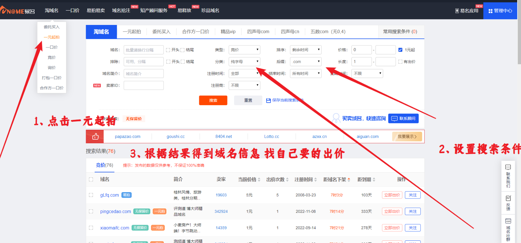Sort by 注册时间 column arrows
Image resolution: width=521 pixels, height=243 pixels.
tap(315, 180)
